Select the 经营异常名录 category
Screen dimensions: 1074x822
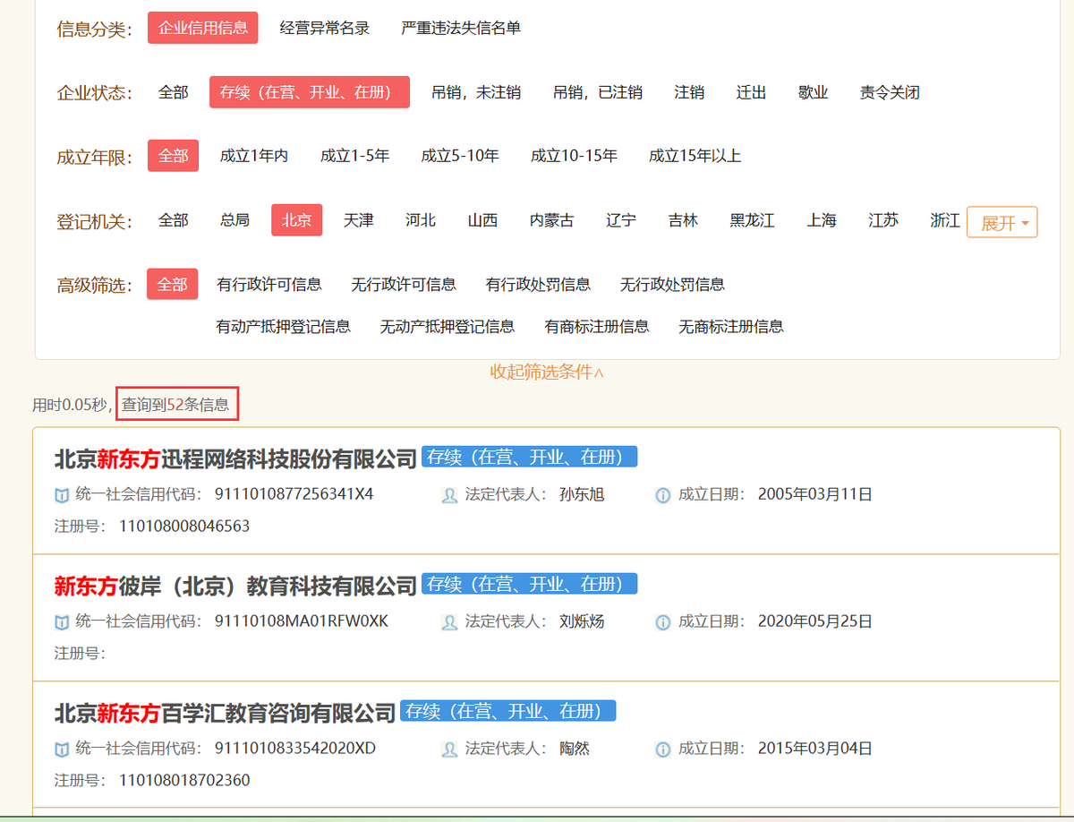[323, 28]
